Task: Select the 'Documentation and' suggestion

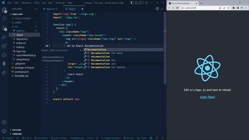Action: [x=123, y=64]
